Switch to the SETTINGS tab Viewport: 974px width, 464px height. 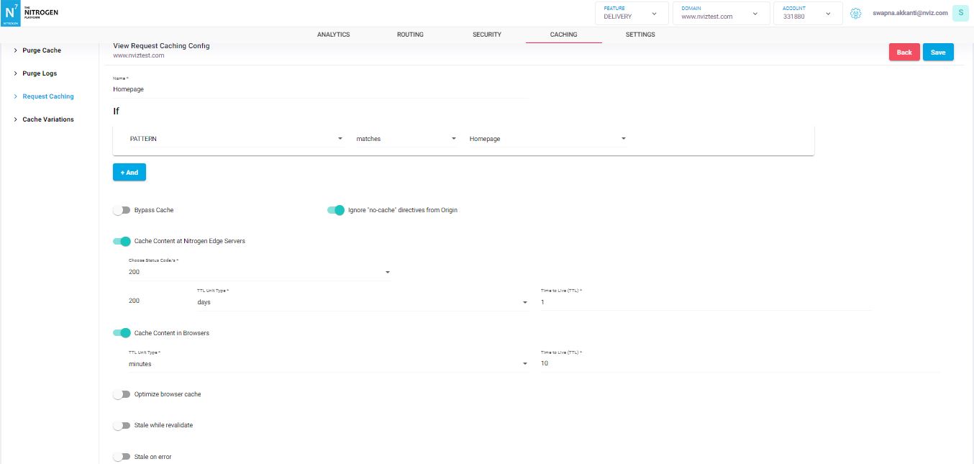[640, 35]
